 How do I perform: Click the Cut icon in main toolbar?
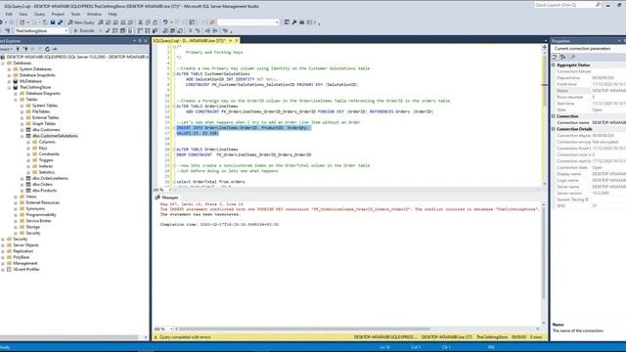[x=140, y=22]
